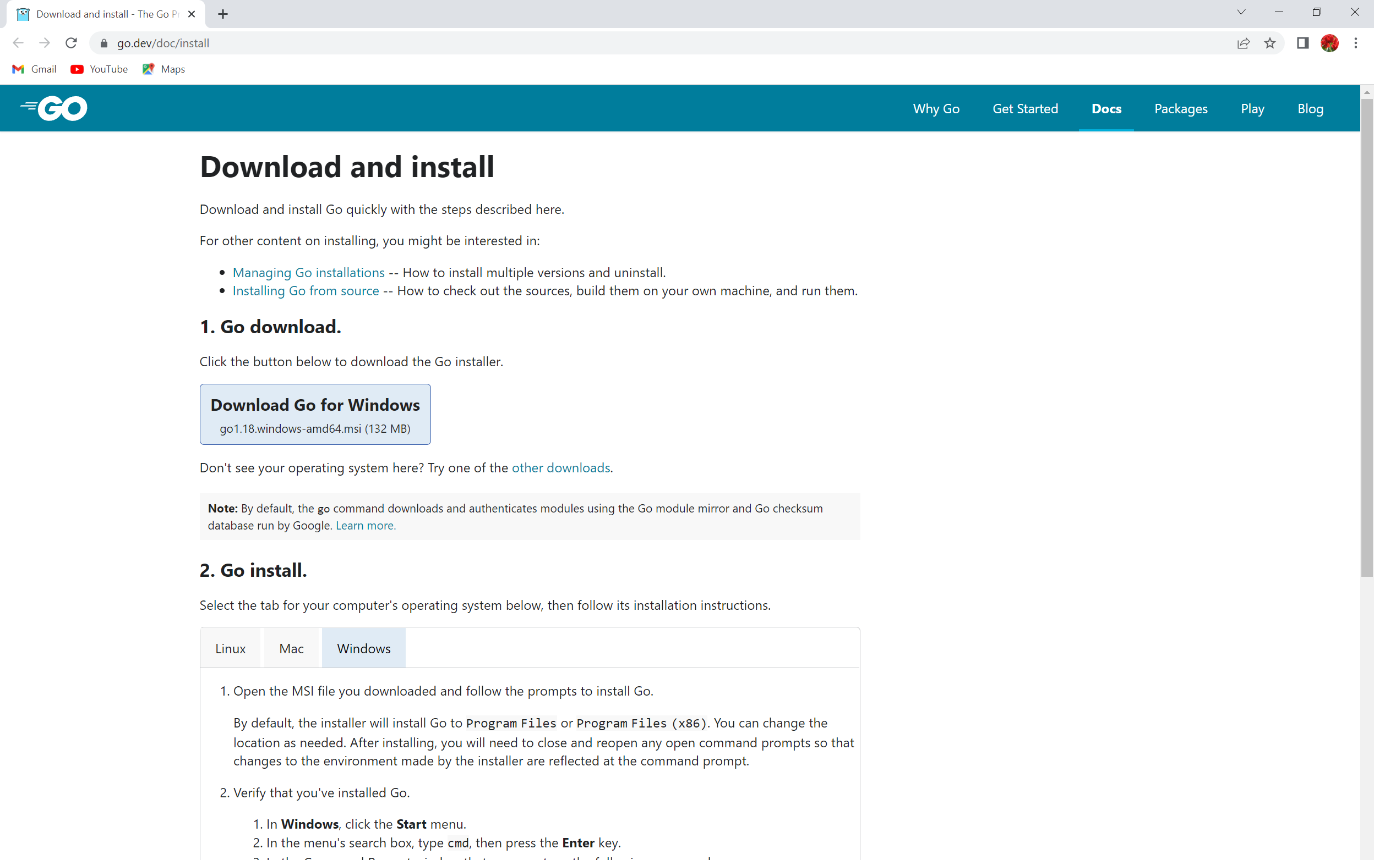Select the Windows tab
The height and width of the screenshot is (860, 1374).
pos(364,648)
